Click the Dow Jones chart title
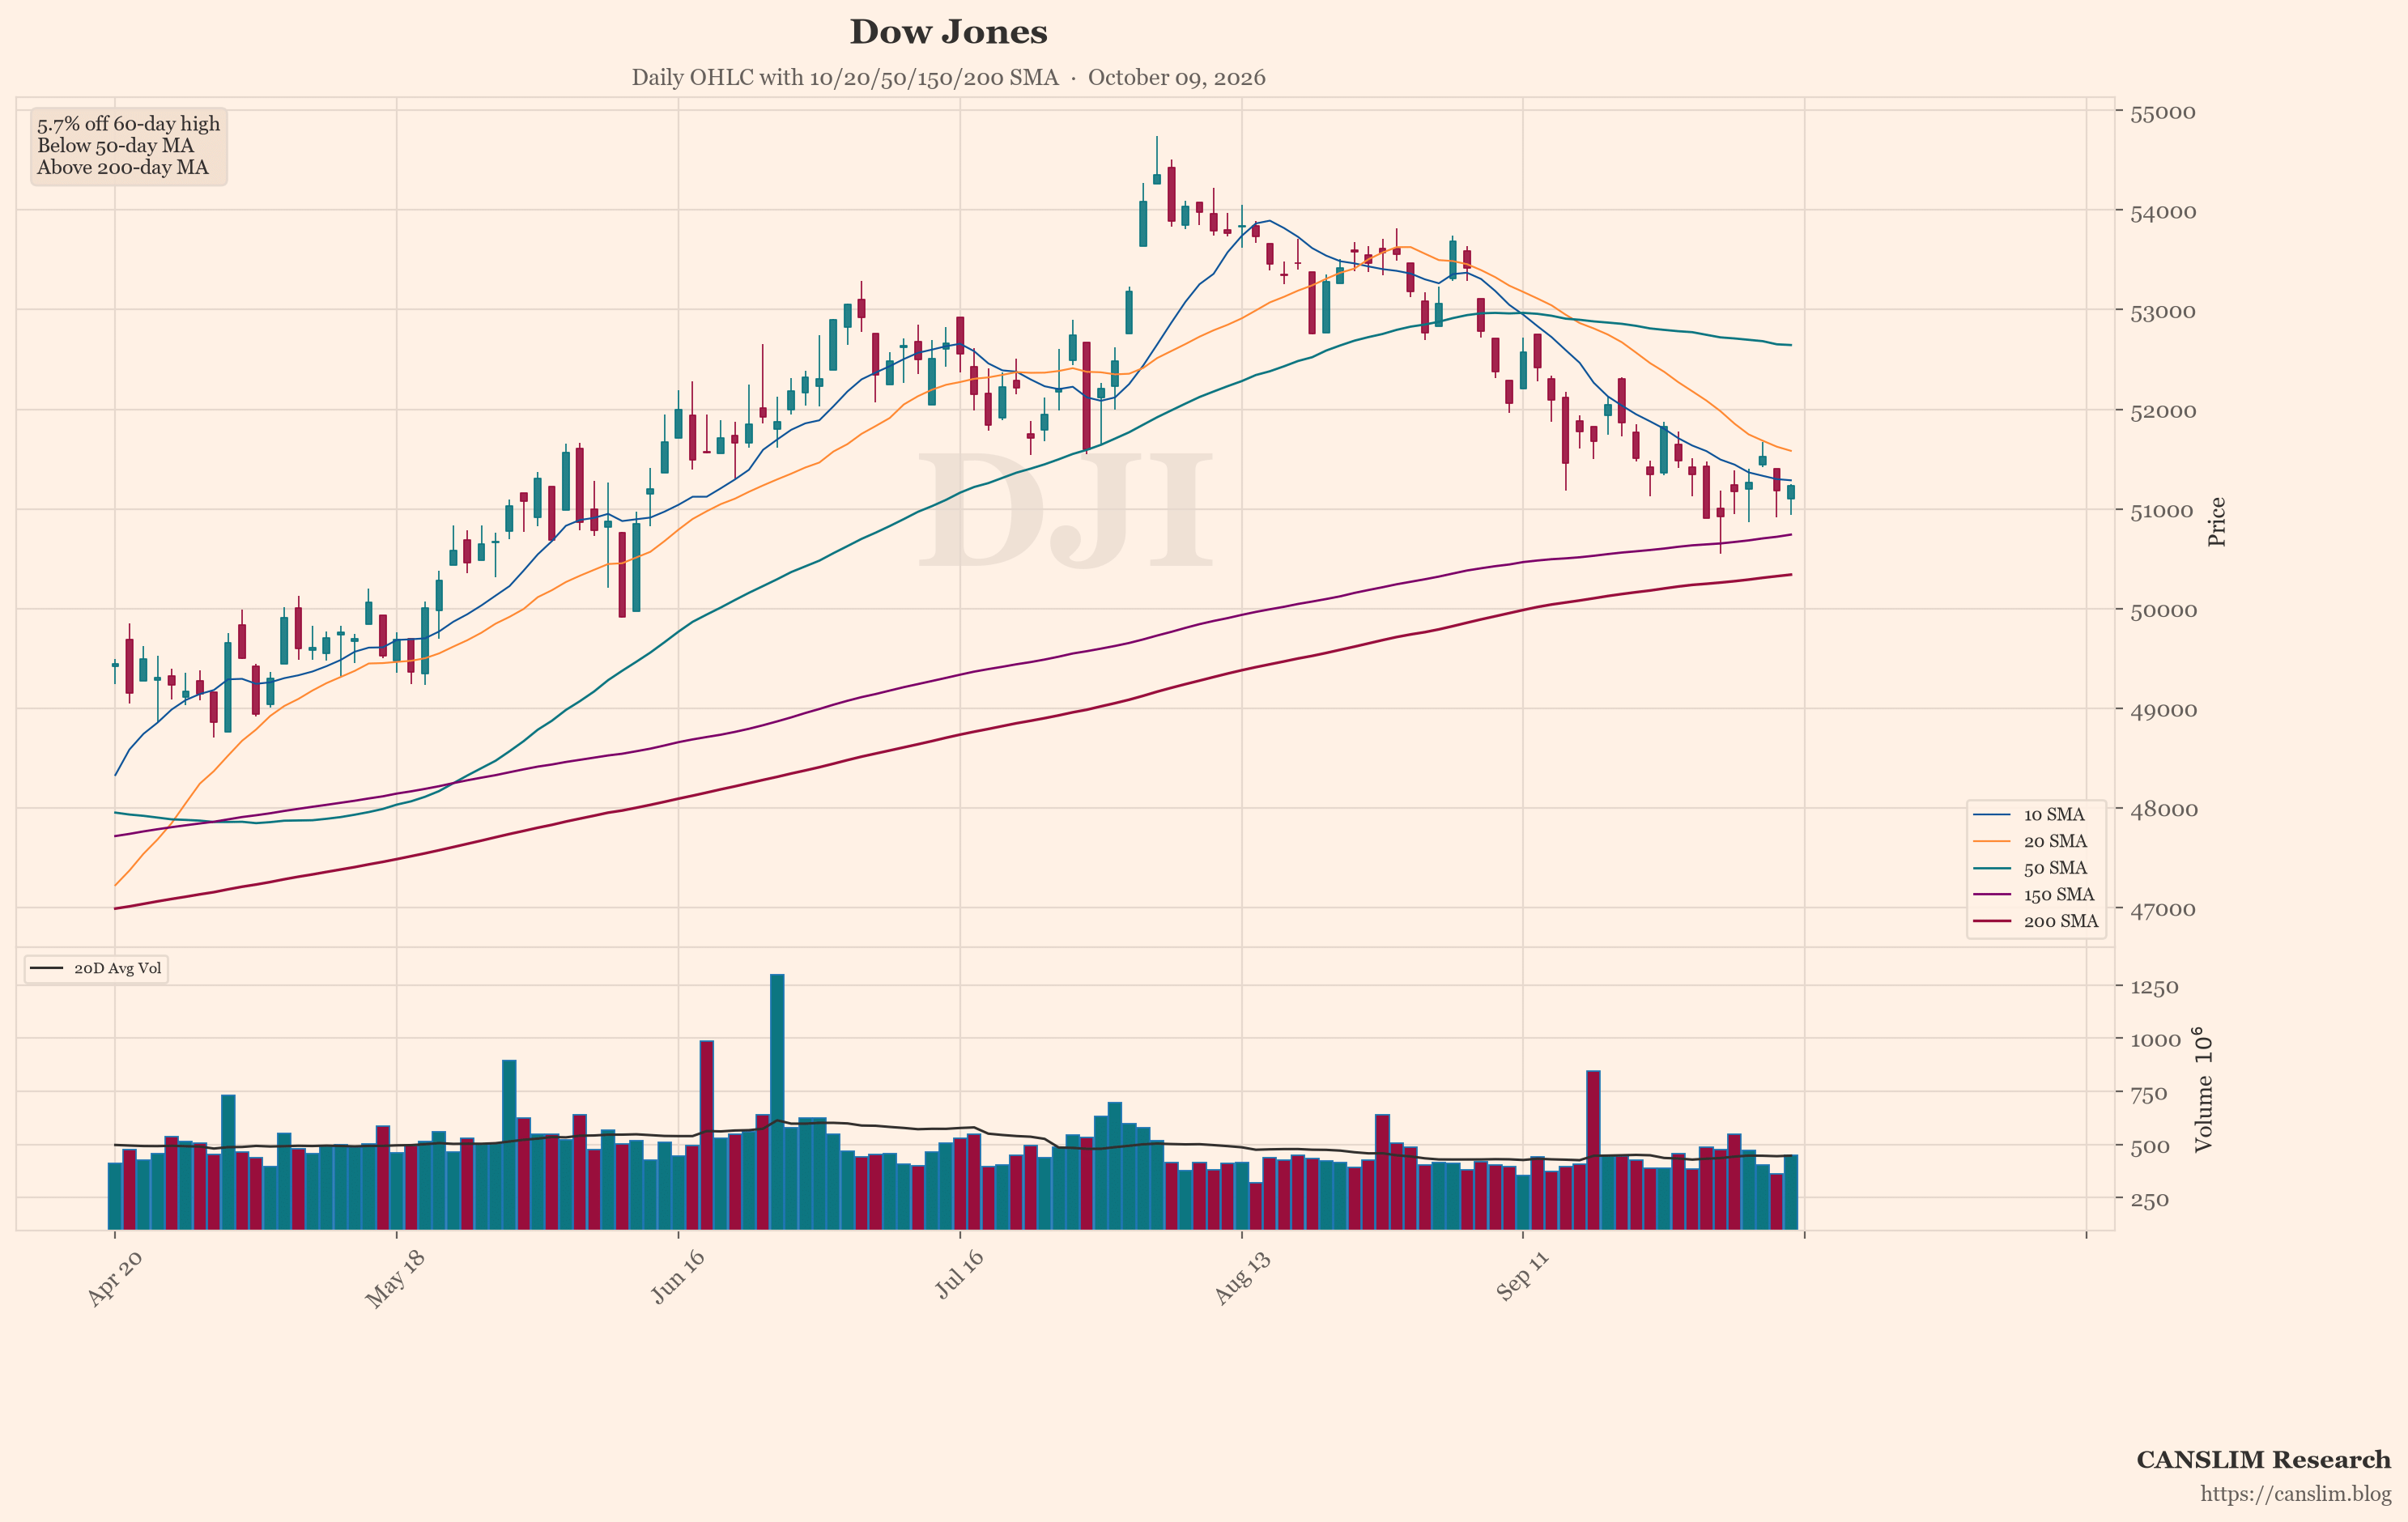 [948, 32]
